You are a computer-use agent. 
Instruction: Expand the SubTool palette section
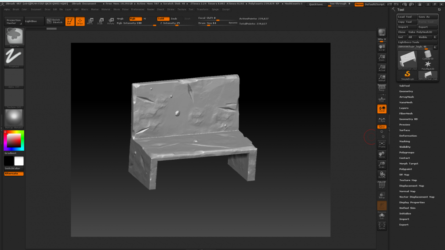[405, 86]
